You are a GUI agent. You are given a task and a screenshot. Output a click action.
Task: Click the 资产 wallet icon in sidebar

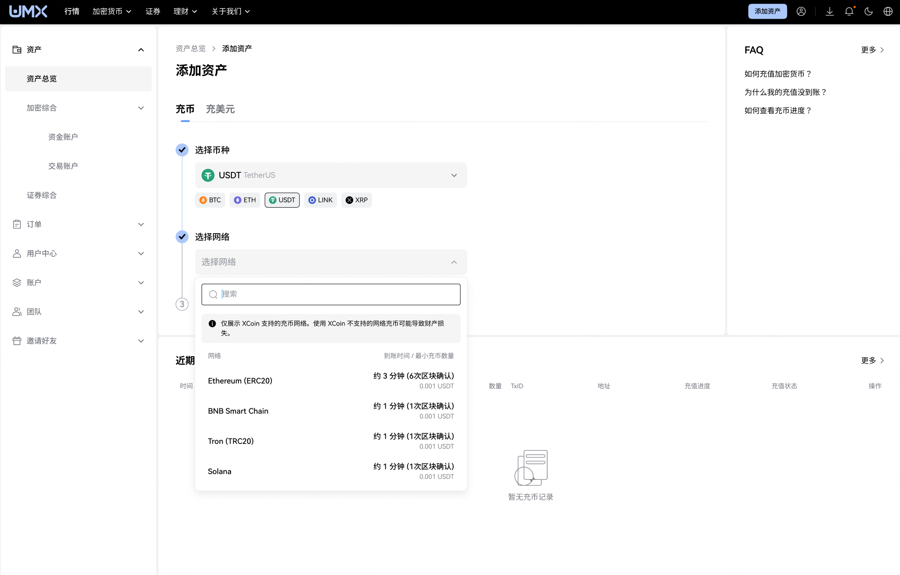tap(17, 50)
